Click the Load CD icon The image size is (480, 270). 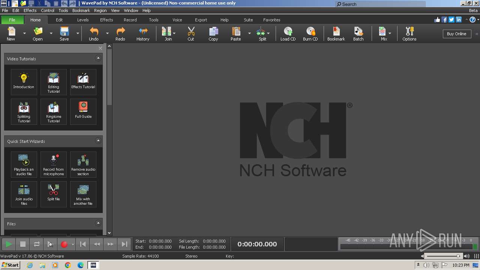(x=288, y=33)
